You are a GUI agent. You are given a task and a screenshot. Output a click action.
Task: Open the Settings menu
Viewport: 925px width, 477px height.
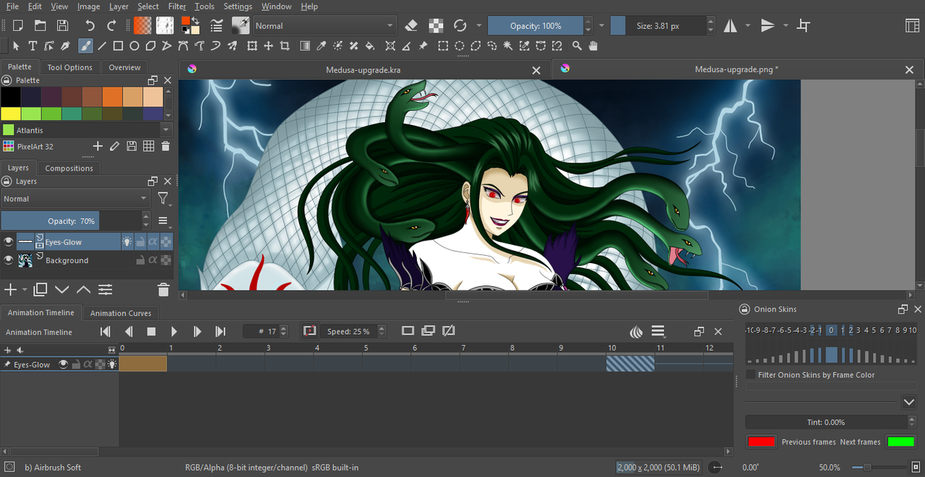pyautogui.click(x=238, y=7)
